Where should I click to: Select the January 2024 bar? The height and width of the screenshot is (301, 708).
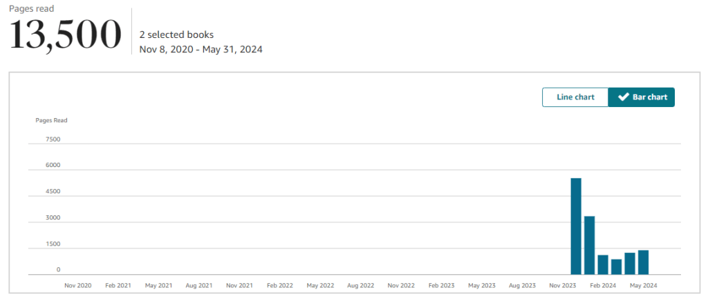[x=589, y=245]
